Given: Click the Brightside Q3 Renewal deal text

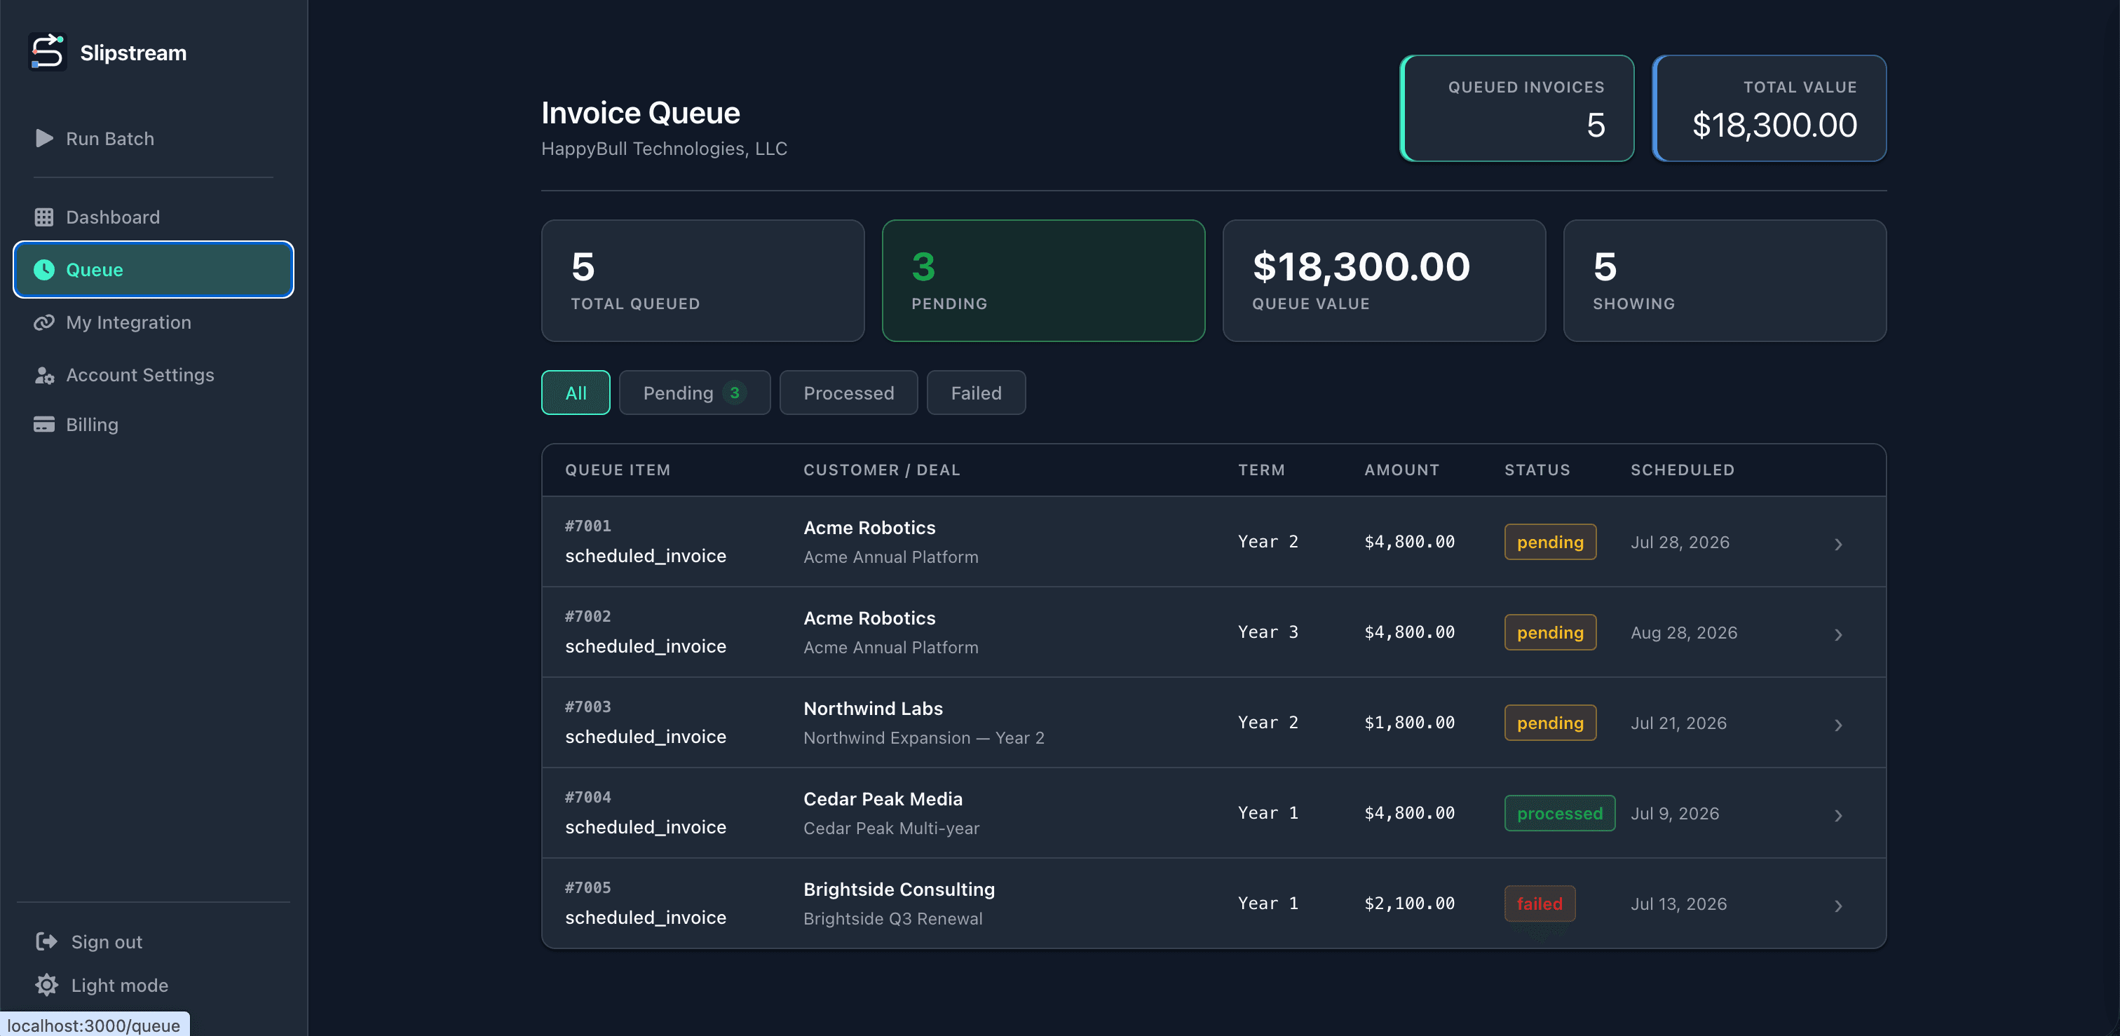Looking at the screenshot, I should coord(892,918).
